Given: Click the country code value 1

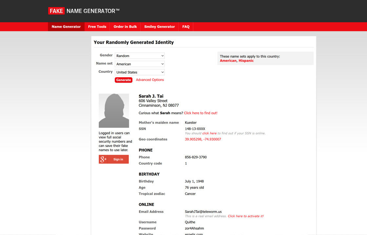Looking at the screenshot, I should click(x=186, y=164).
